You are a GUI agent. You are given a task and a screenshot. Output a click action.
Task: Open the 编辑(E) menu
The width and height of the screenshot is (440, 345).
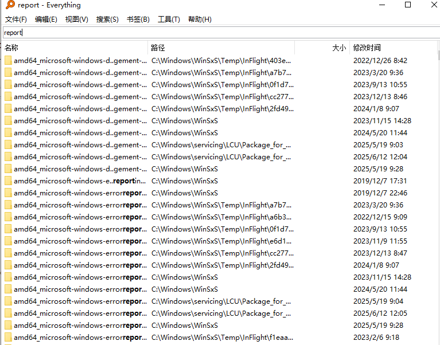click(46, 19)
